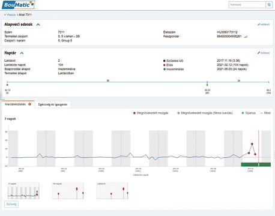Focus the search input field

pyautogui.click(x=247, y=5)
